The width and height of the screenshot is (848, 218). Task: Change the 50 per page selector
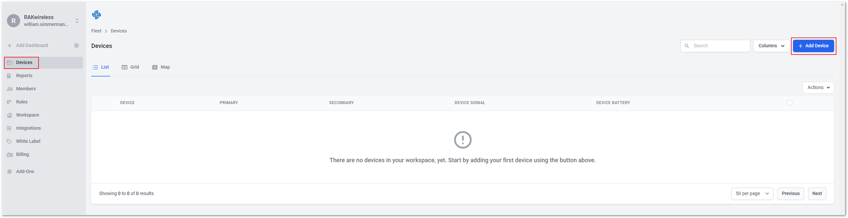tap(752, 193)
